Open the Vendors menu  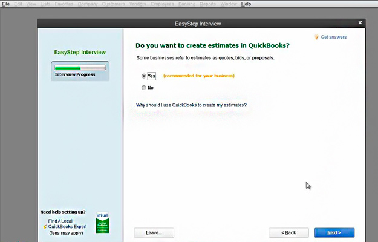pos(138,4)
